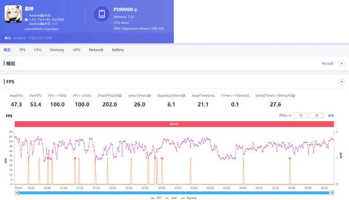This screenshot has width=349, height=200.
Task: Click reset link next to FPS thresholds
Action: (331, 115)
